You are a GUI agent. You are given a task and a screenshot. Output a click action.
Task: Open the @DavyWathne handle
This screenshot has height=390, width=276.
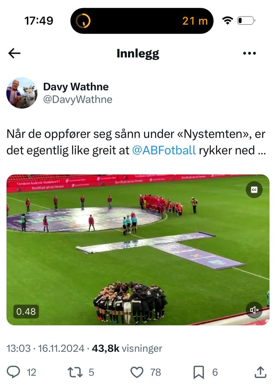pyautogui.click(x=78, y=99)
